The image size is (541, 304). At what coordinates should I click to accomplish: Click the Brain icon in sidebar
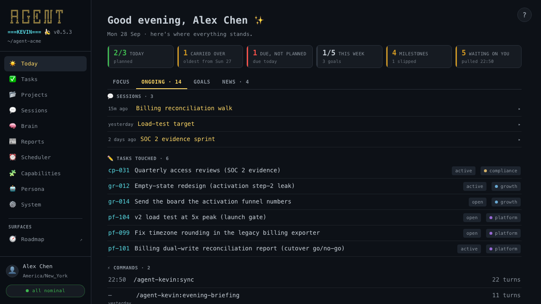[13, 126]
